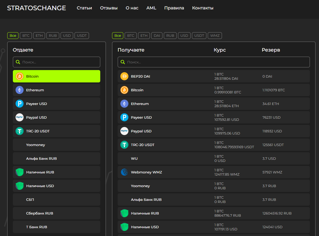Viewport: 319px width, 236px height.
Task: Click the BEP20 DAI coin icon
Action: pos(124,76)
